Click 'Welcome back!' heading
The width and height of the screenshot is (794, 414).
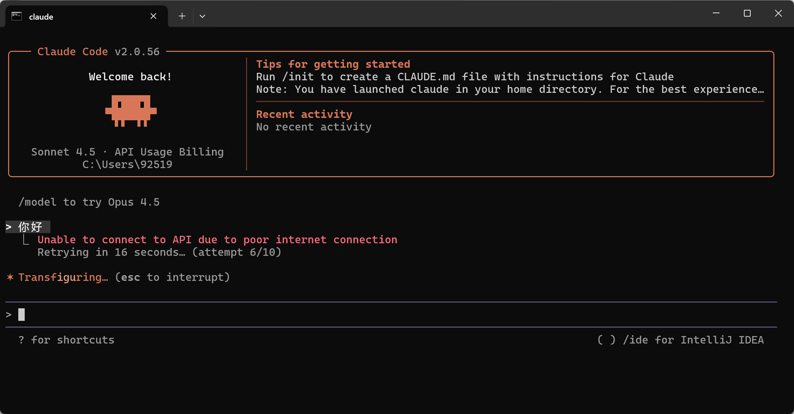pos(130,77)
